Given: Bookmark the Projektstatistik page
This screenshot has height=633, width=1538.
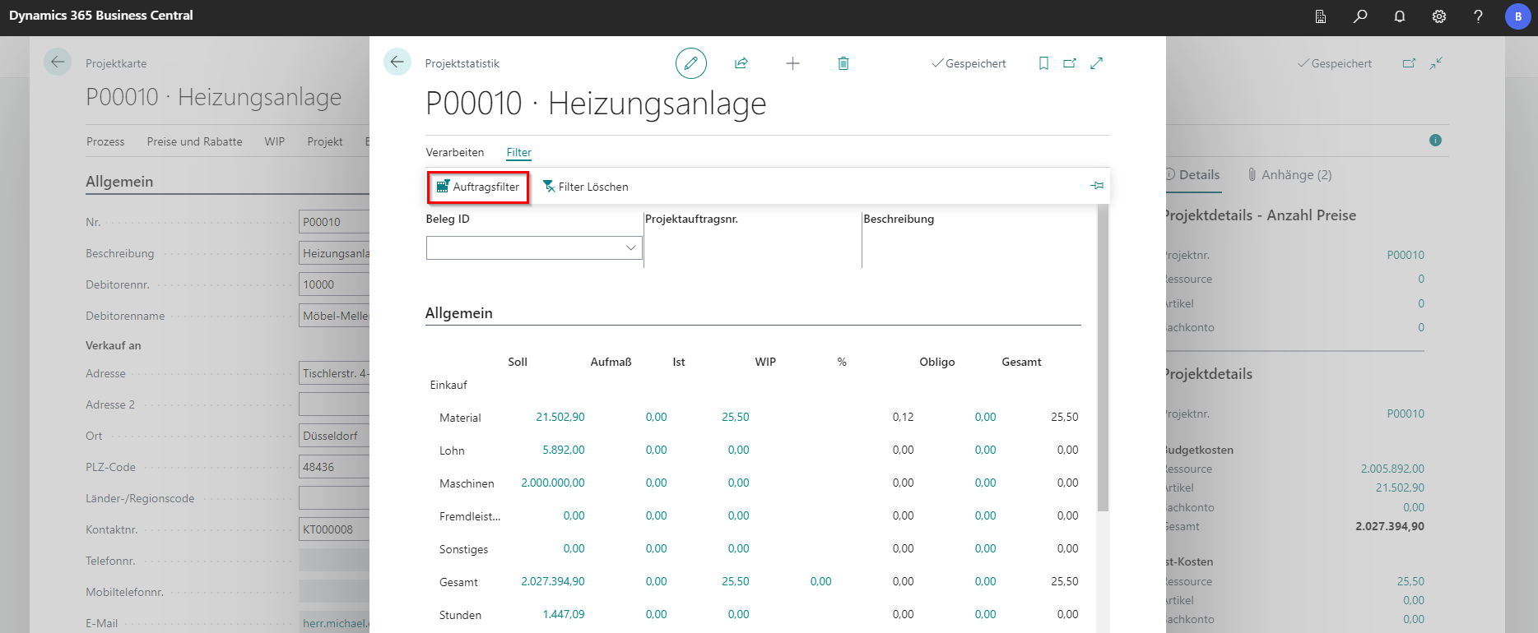Looking at the screenshot, I should [x=1043, y=63].
